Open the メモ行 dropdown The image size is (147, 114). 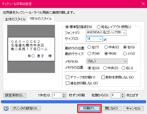tap(107, 61)
